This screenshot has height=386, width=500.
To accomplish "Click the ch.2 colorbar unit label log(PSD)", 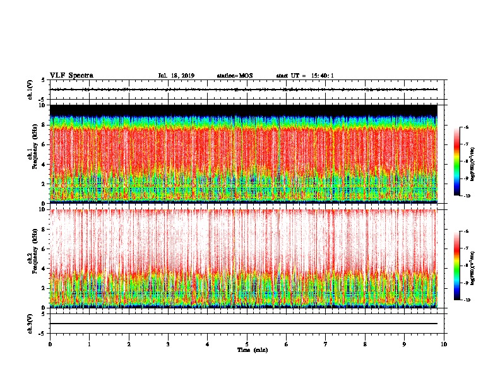I will tap(473, 268).
